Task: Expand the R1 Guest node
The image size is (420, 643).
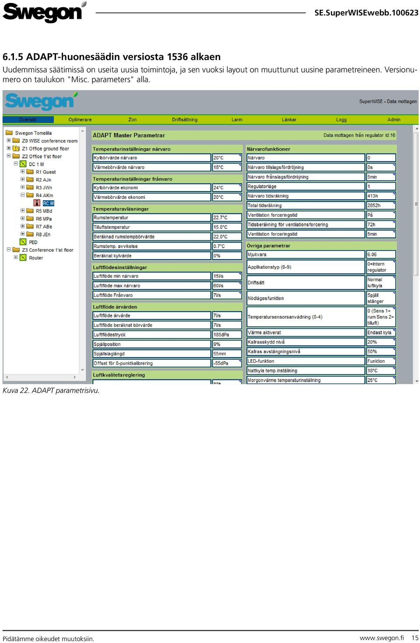Action: (23, 171)
